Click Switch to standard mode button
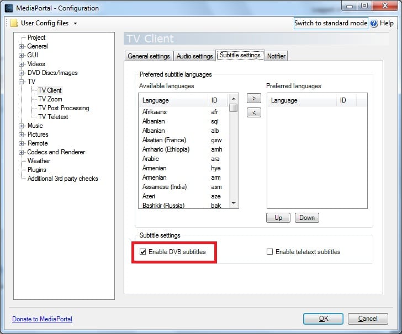402x334 pixels. tap(330, 23)
